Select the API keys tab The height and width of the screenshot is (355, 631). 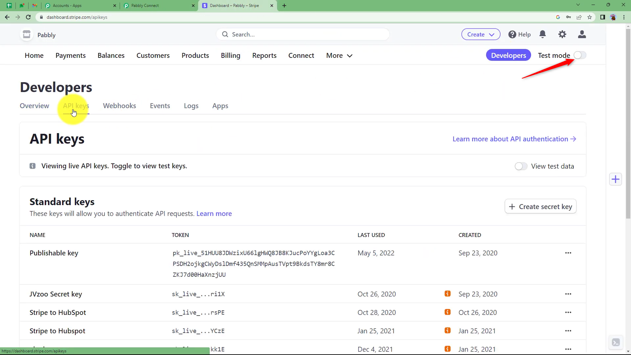click(76, 106)
